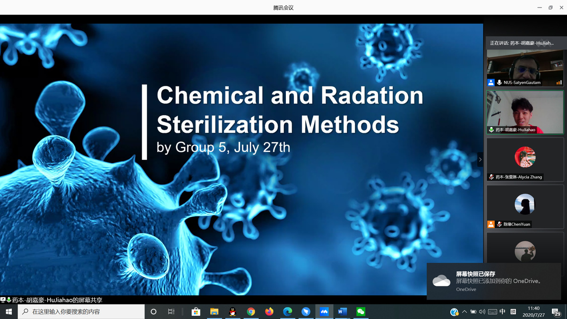Click the 腾讯会议 window title
The image size is (567, 319).
[x=283, y=8]
